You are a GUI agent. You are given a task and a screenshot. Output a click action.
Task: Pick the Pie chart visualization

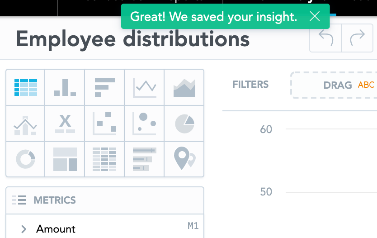click(x=184, y=124)
